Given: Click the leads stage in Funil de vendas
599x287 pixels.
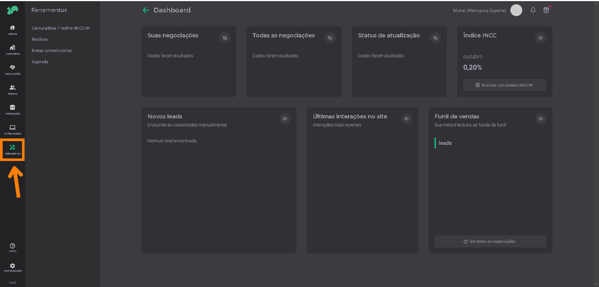Looking at the screenshot, I should (x=445, y=143).
